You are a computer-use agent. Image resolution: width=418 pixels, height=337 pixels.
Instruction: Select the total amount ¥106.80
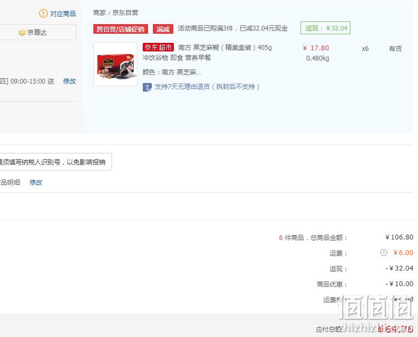pyautogui.click(x=399, y=237)
